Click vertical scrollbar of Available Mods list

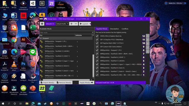(93, 66)
